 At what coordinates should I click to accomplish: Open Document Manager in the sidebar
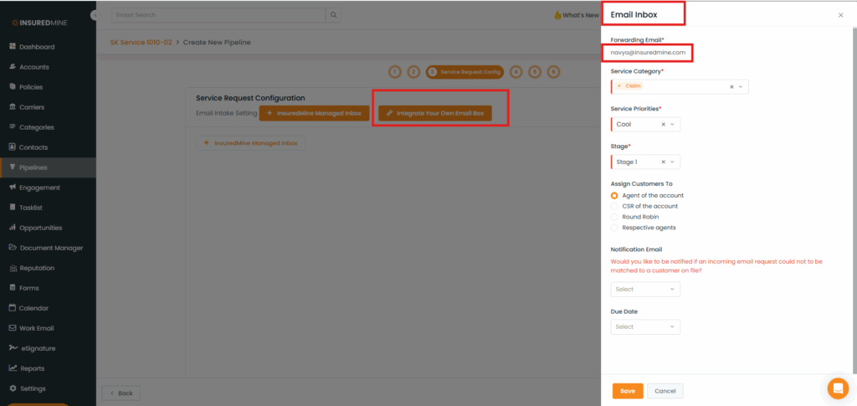50,248
